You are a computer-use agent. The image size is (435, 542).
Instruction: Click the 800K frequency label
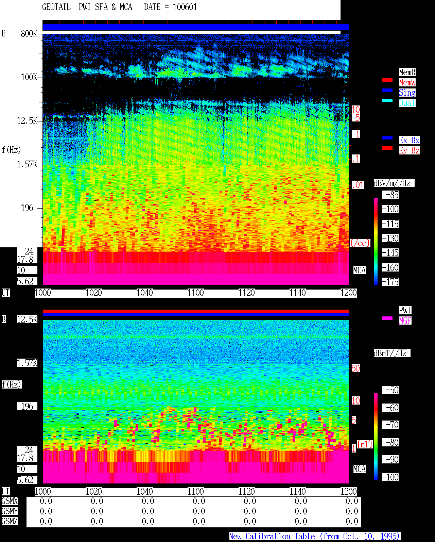(x=29, y=33)
